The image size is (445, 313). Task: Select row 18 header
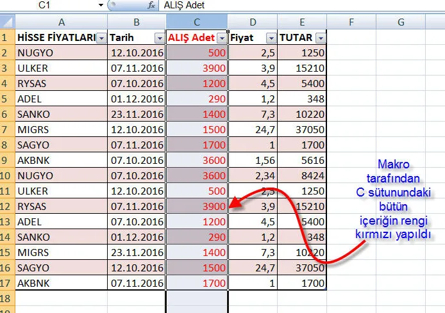tap(7, 298)
